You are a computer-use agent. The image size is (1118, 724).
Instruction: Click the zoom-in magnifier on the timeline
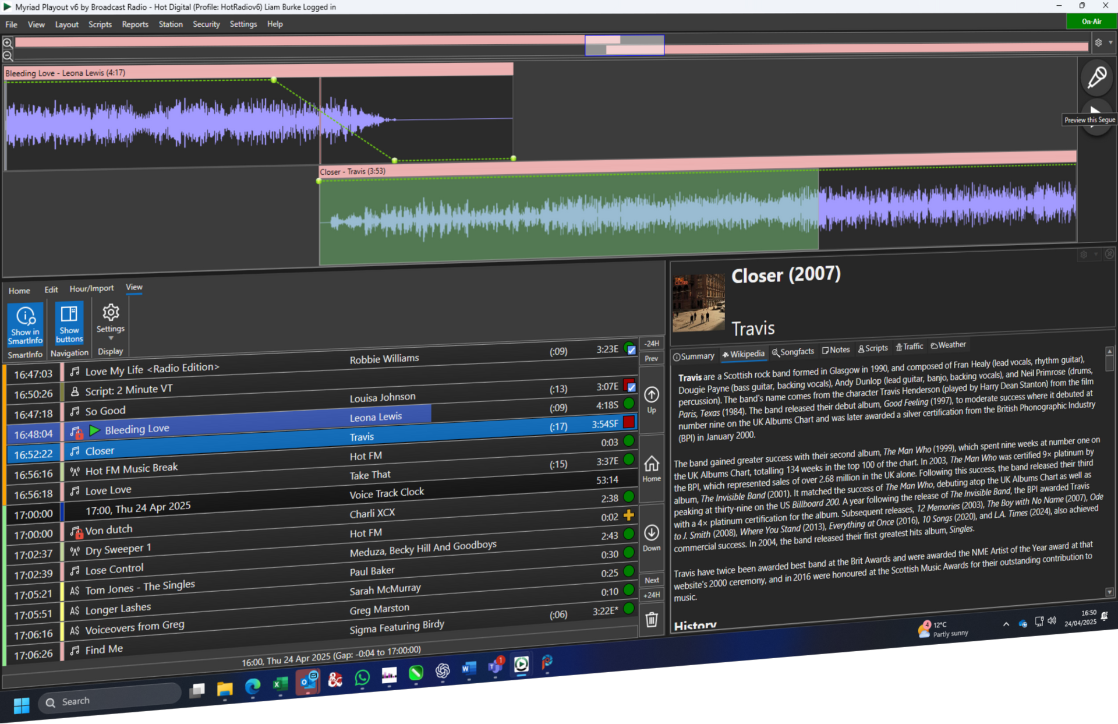click(x=8, y=43)
